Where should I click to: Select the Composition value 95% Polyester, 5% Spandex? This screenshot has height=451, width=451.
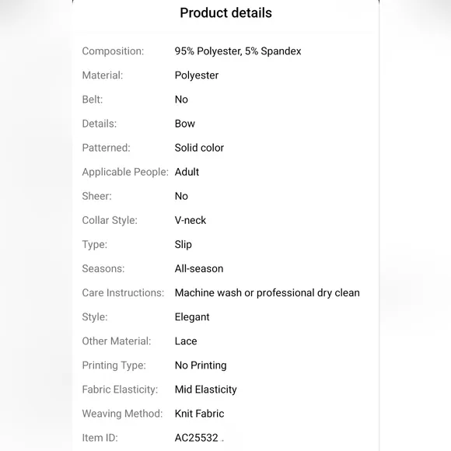coord(238,51)
